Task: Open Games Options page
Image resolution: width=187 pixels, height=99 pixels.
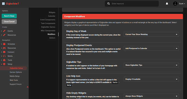Action: 16,72
